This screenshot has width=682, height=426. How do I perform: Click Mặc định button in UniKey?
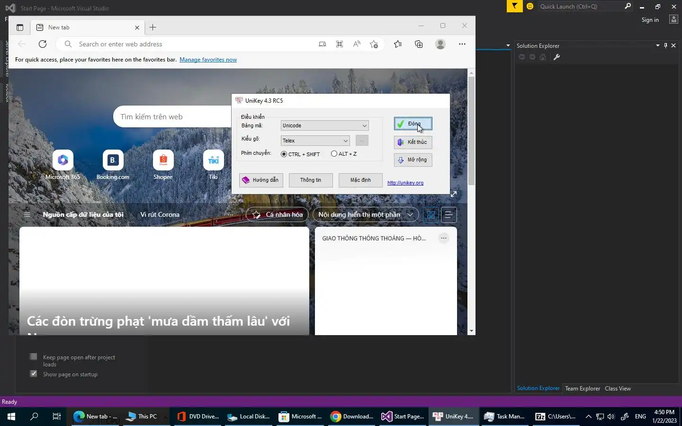tap(360, 180)
